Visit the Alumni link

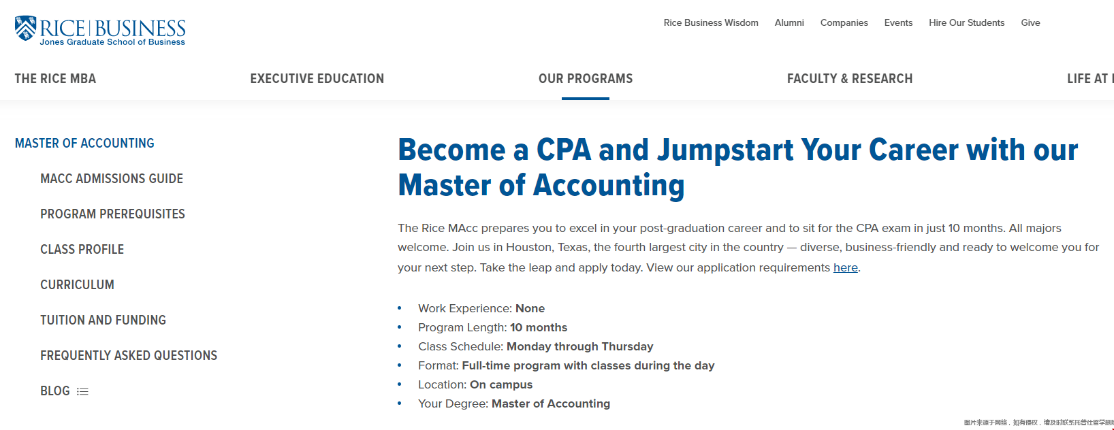point(789,22)
